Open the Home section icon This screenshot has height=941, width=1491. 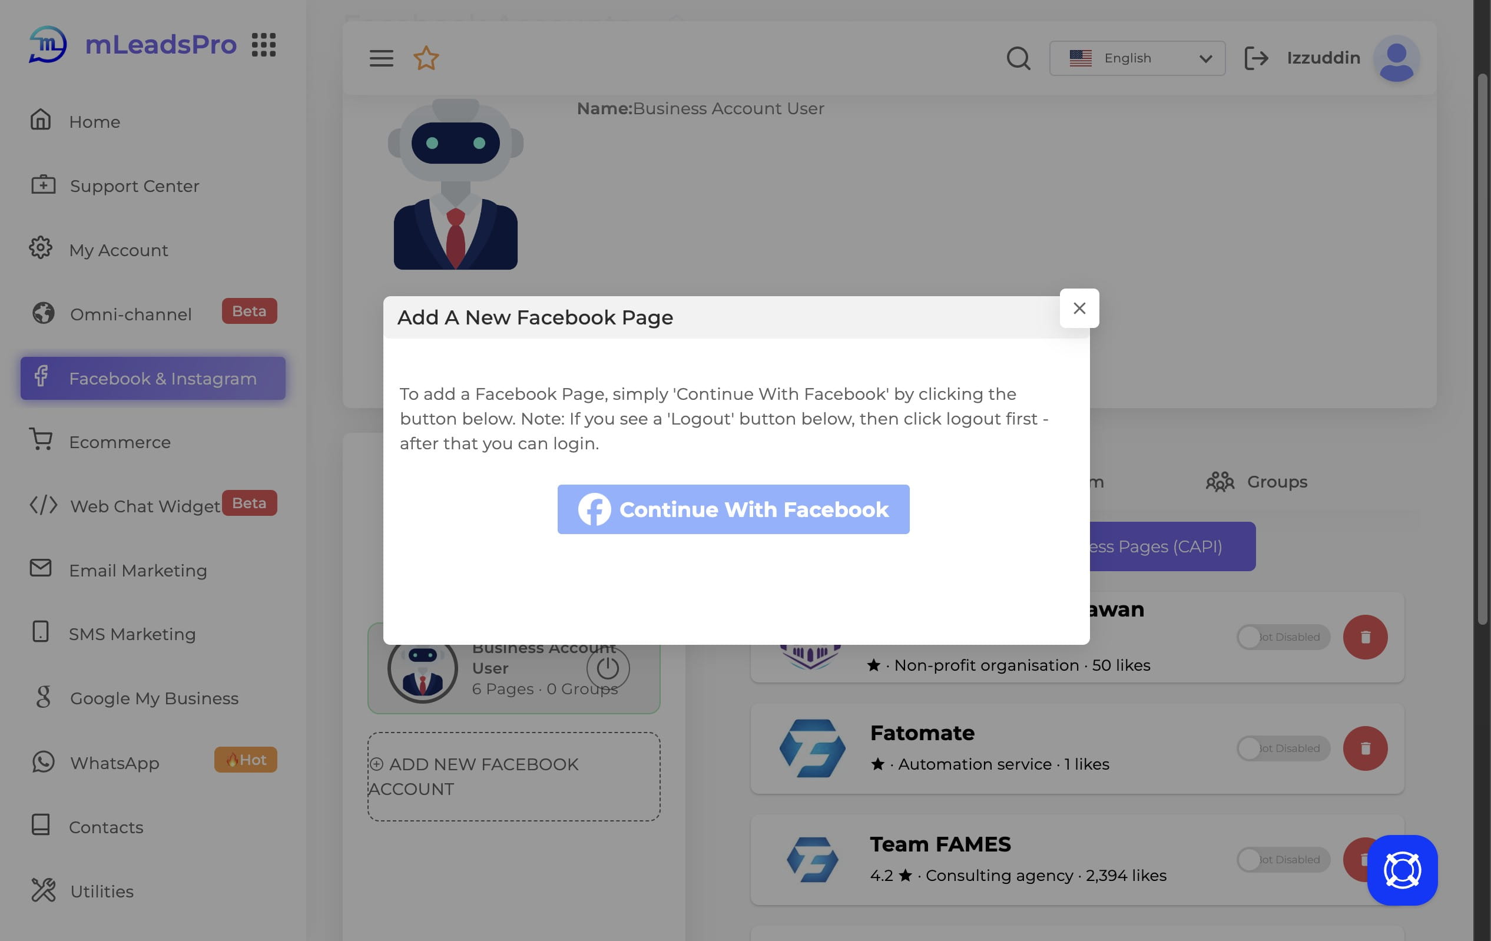click(40, 121)
